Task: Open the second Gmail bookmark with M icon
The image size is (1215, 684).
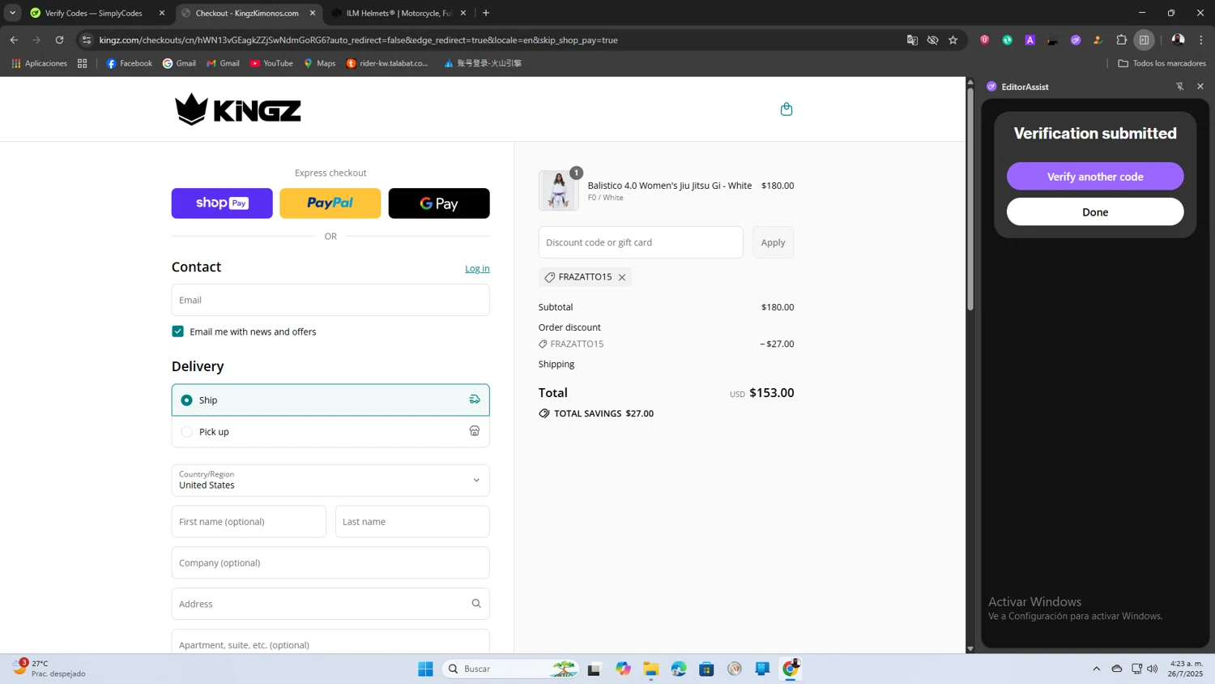Action: [223, 63]
